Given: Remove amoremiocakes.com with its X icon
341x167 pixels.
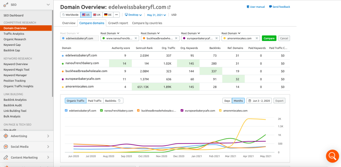Looking at the screenshot, I should coord(257,38).
